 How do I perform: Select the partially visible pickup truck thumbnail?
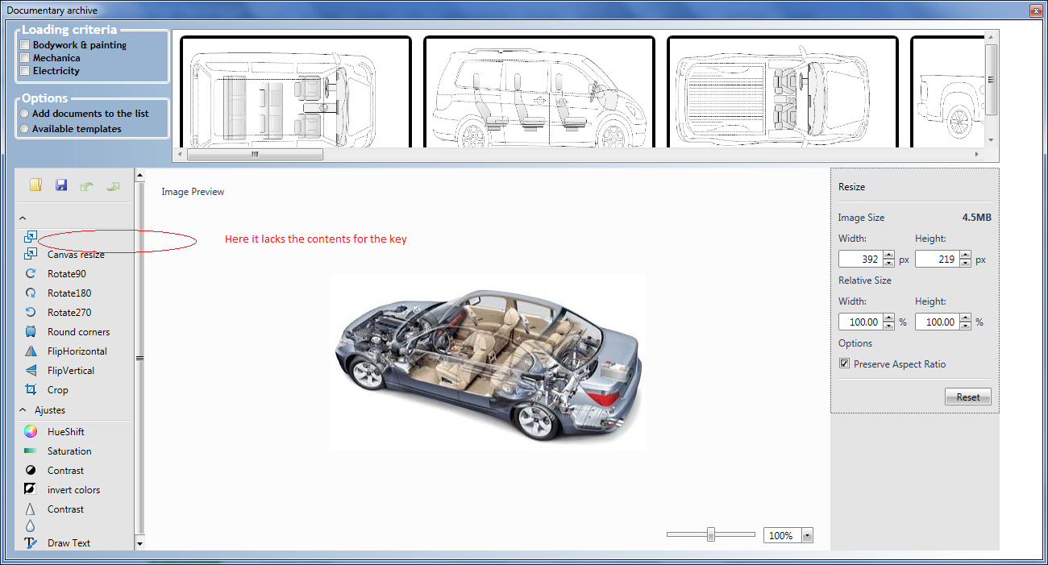pyautogui.click(x=948, y=92)
